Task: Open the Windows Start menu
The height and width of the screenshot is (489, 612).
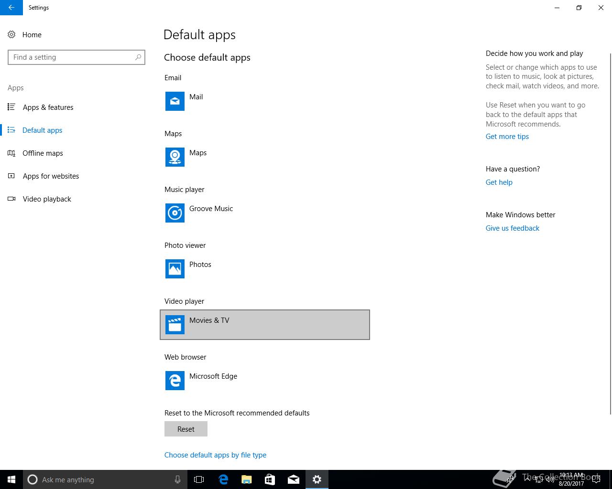Action: coord(11,479)
